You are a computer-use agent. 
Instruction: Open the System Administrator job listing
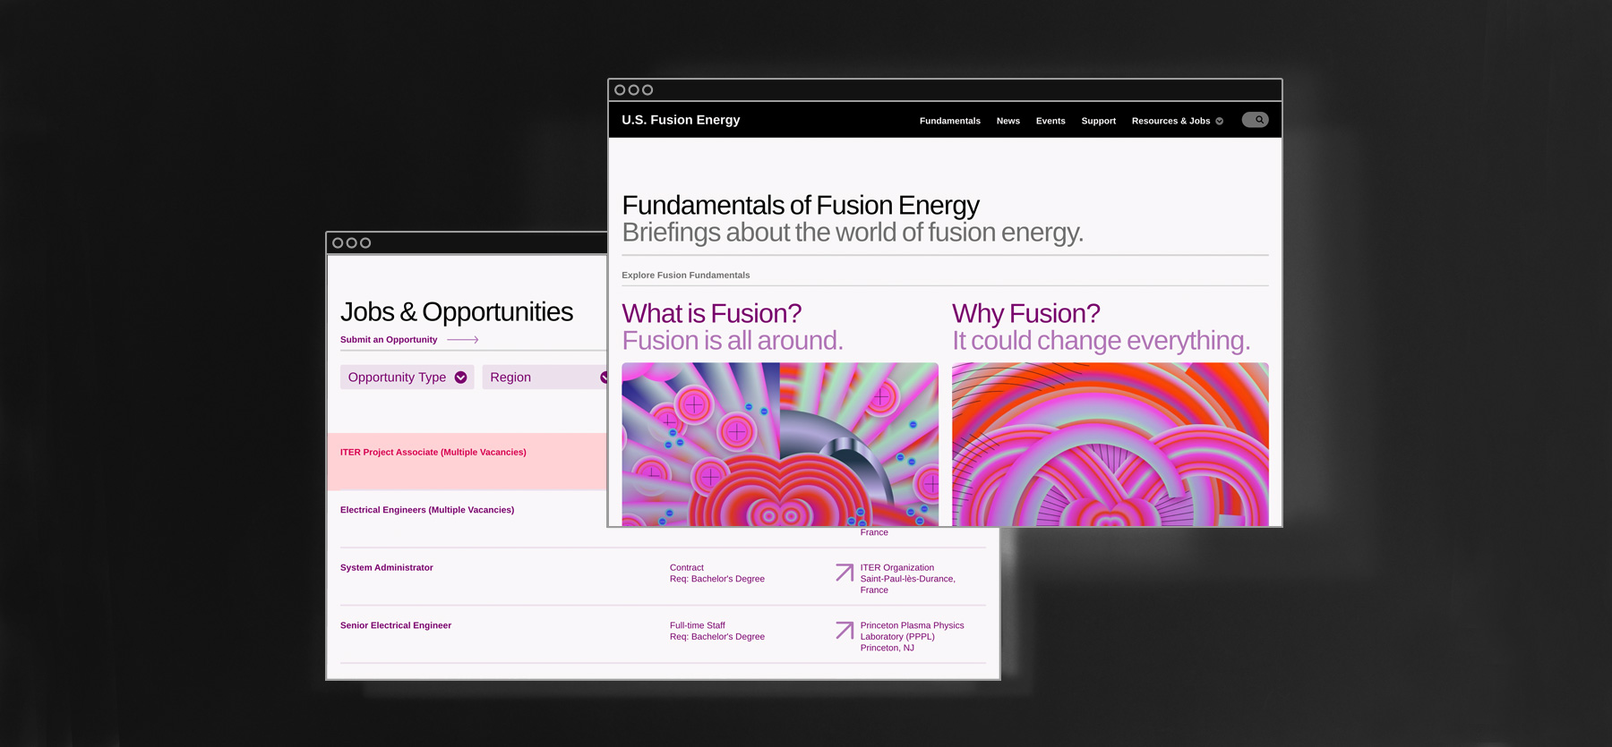pyautogui.click(x=386, y=568)
